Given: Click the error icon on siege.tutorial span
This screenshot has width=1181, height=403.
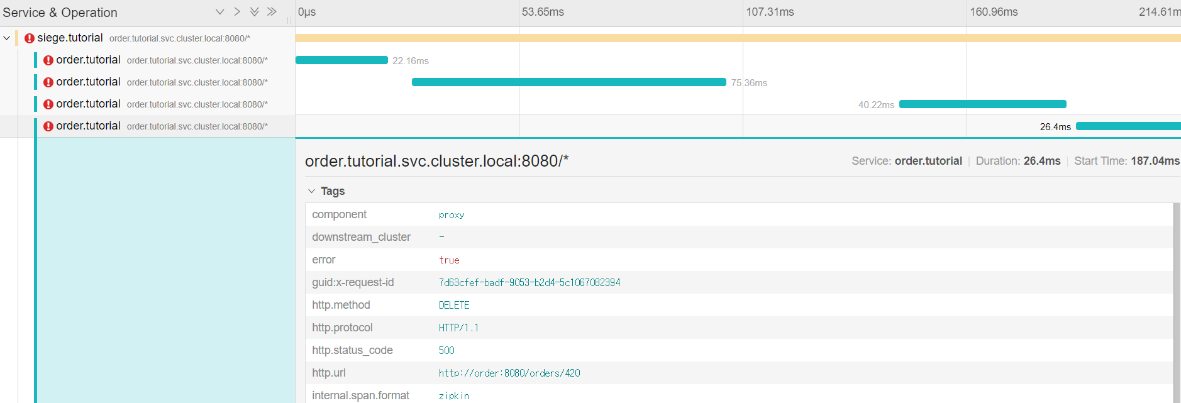Looking at the screenshot, I should pyautogui.click(x=29, y=38).
